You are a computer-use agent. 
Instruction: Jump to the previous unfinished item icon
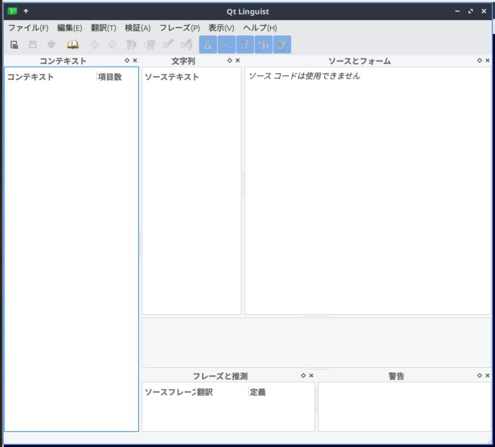(131, 45)
